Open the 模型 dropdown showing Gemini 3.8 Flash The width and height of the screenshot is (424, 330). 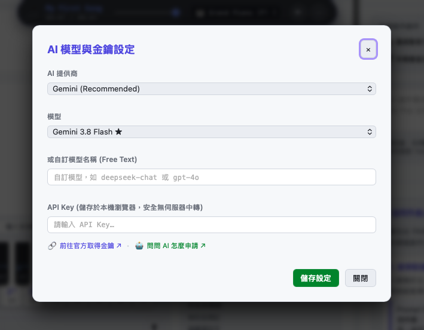212,132
